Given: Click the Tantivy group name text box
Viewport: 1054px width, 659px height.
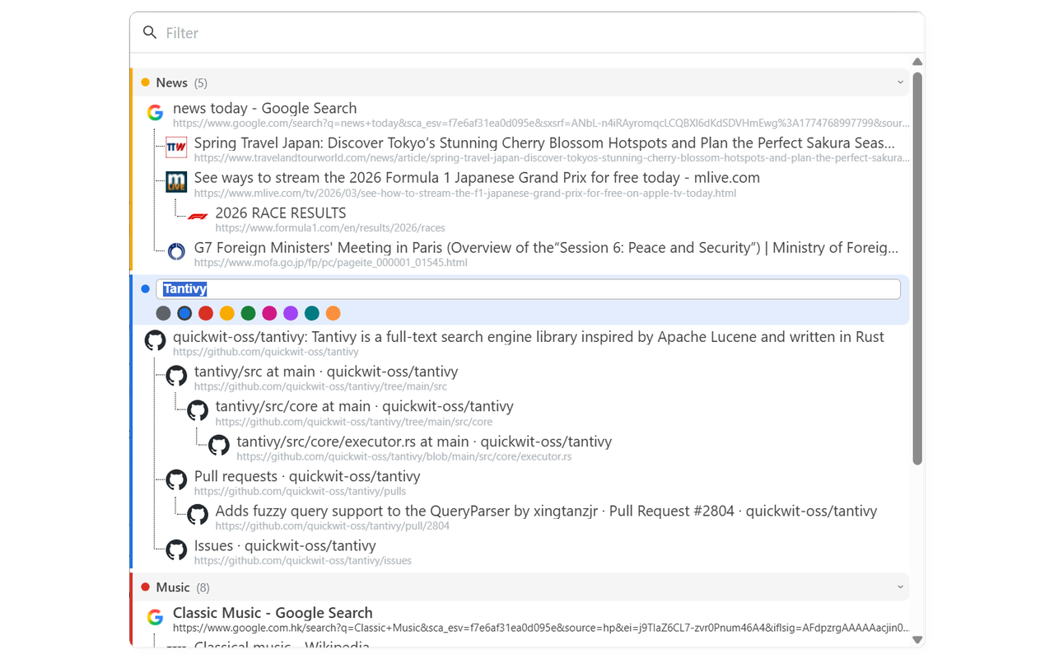Looking at the screenshot, I should (x=528, y=289).
